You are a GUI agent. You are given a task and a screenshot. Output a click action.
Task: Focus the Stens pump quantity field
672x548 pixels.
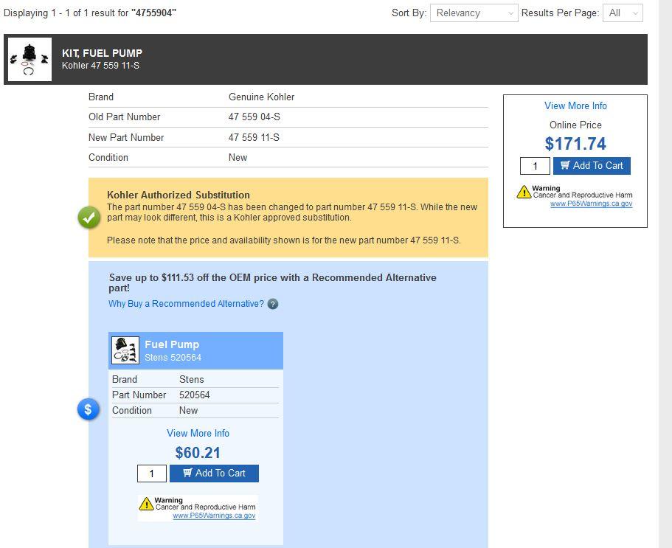[x=152, y=474]
